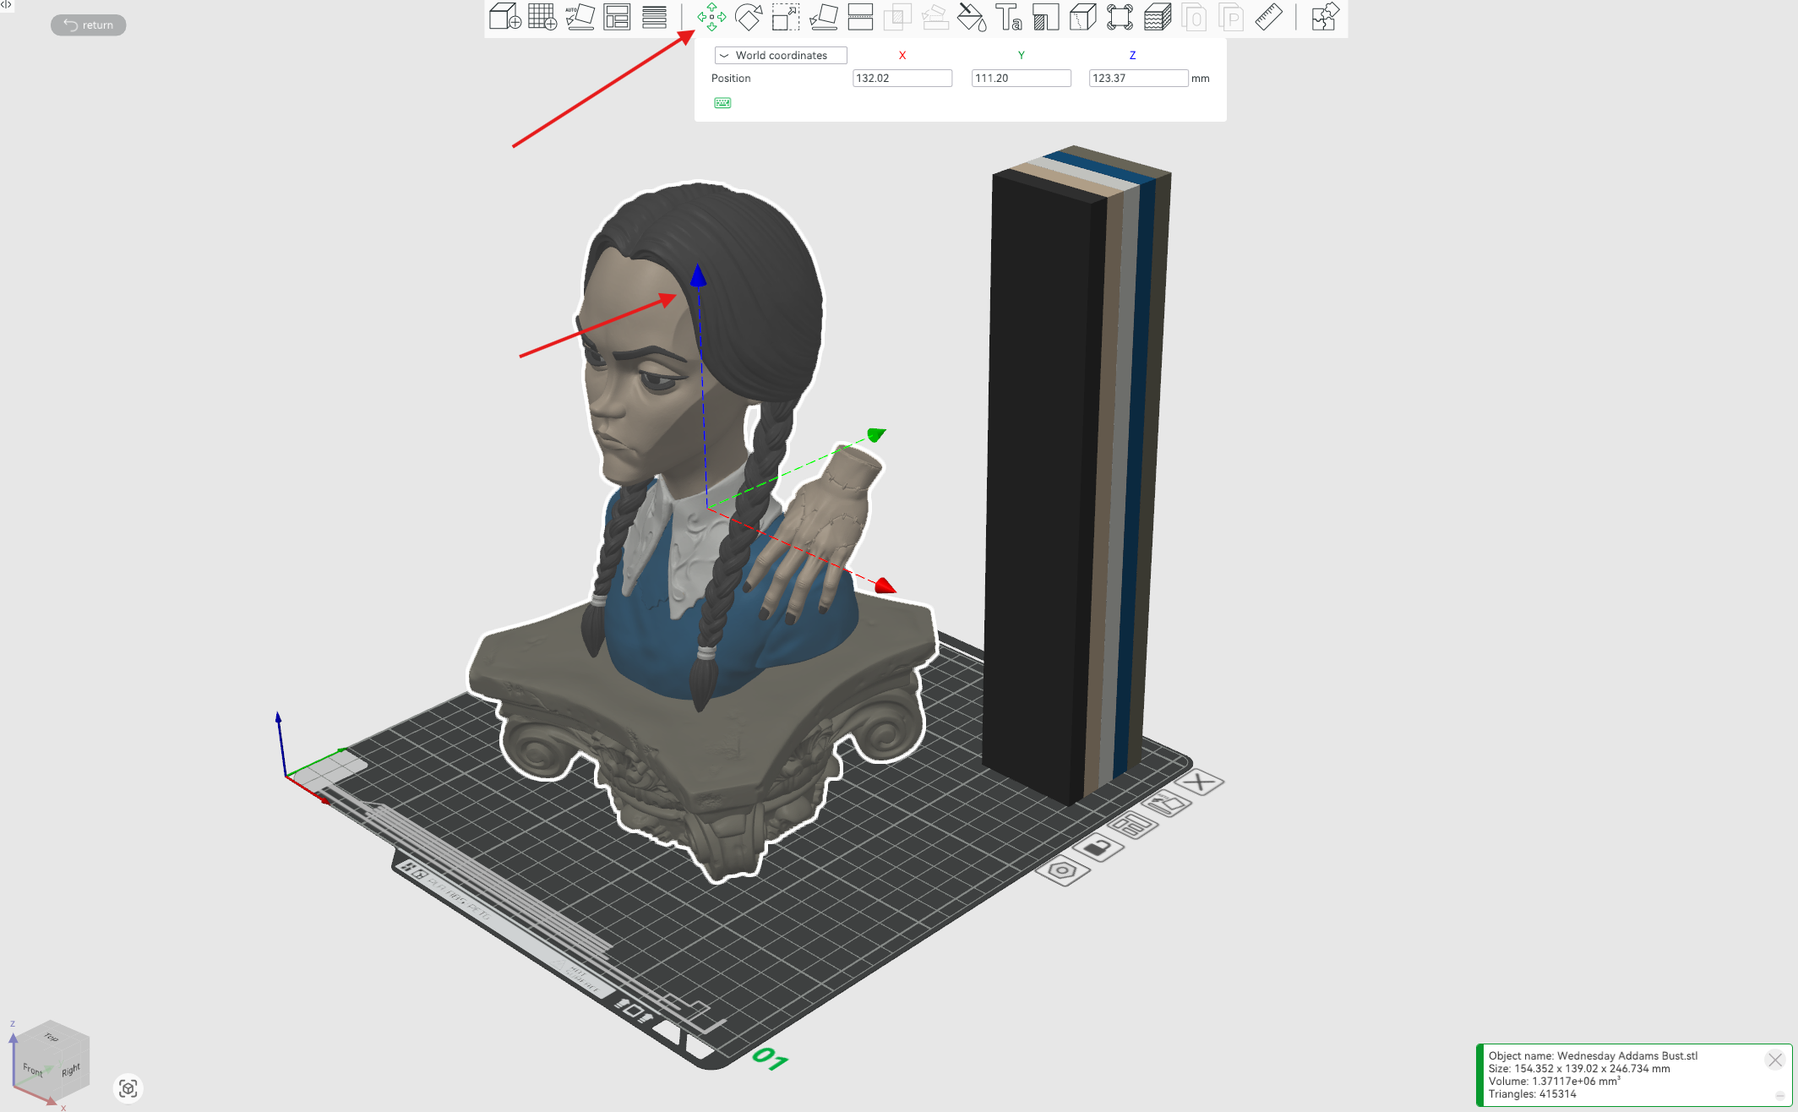
Task: Select the hatched support painting tool
Action: [x=1046, y=17]
